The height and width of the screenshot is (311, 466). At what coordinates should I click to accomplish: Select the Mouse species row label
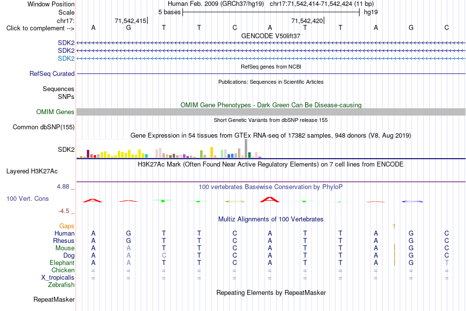pyautogui.click(x=65, y=248)
